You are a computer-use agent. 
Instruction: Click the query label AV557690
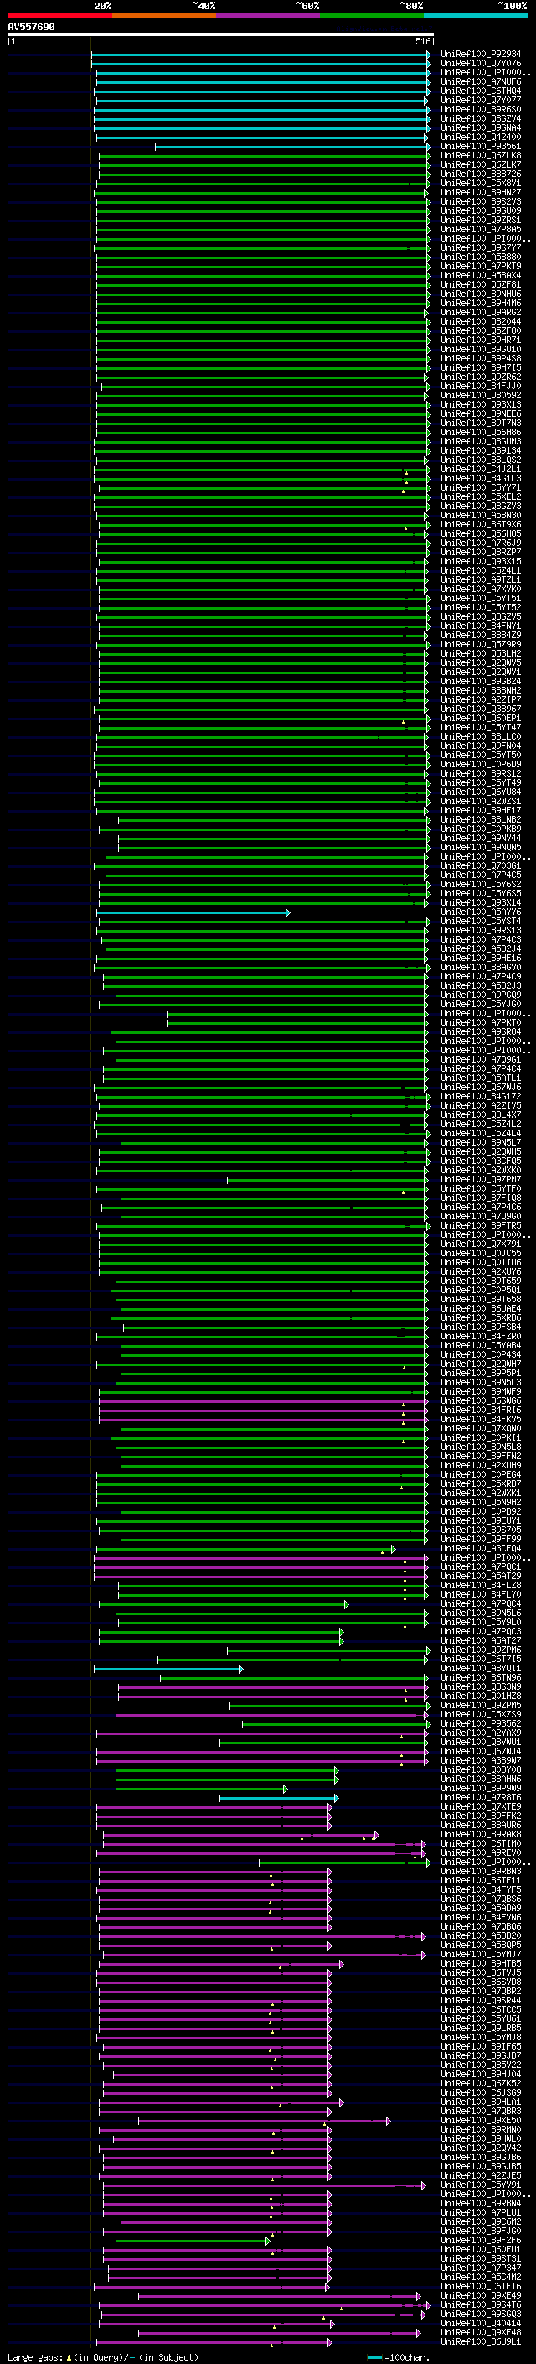(31, 28)
